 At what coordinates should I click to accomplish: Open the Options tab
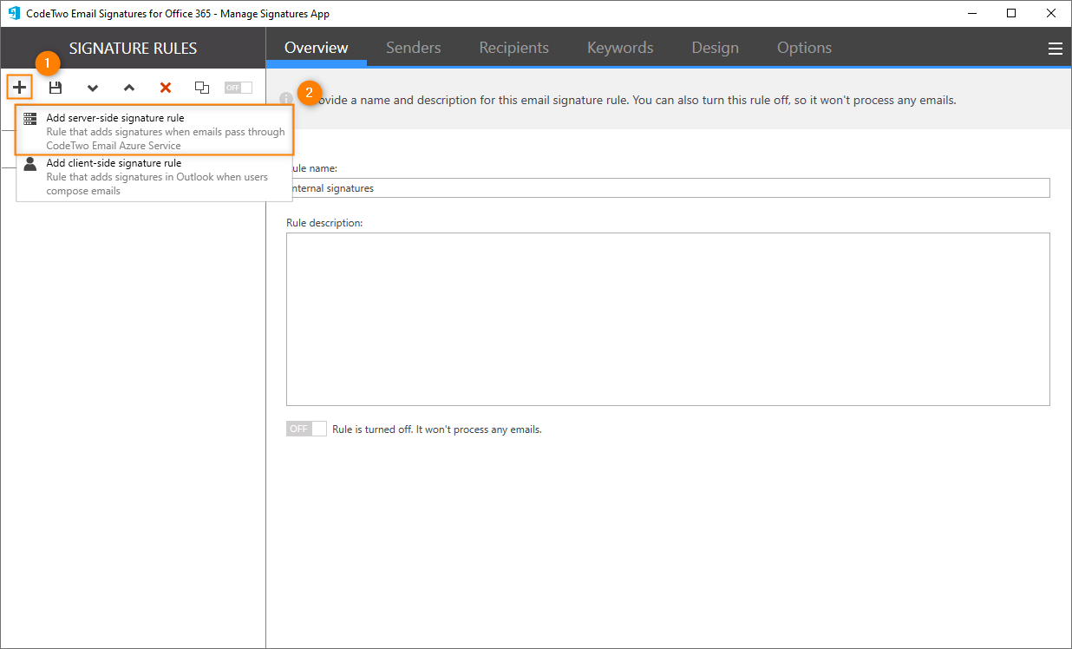tap(804, 48)
